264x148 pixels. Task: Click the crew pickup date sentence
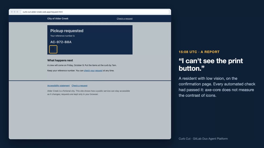tap(82, 65)
